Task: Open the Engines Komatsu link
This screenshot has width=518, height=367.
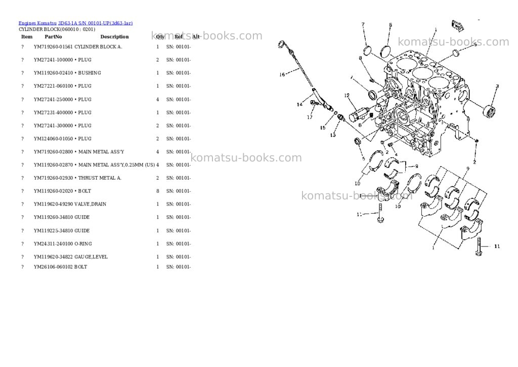Action: (37, 23)
